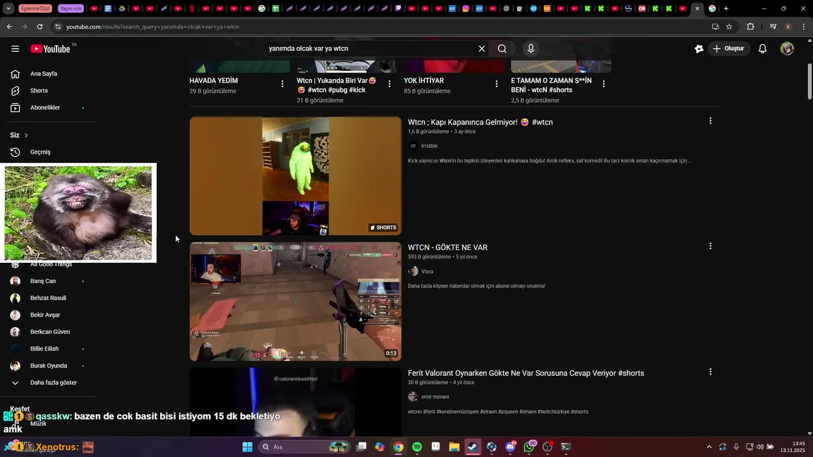Open the Windows Start menu

coord(247,447)
